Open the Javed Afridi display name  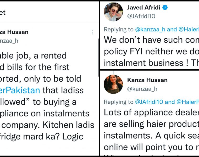tap(144, 8)
